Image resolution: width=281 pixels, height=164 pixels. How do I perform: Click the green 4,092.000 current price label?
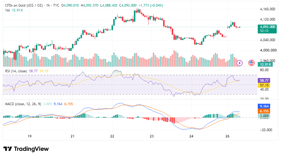coord(267,29)
